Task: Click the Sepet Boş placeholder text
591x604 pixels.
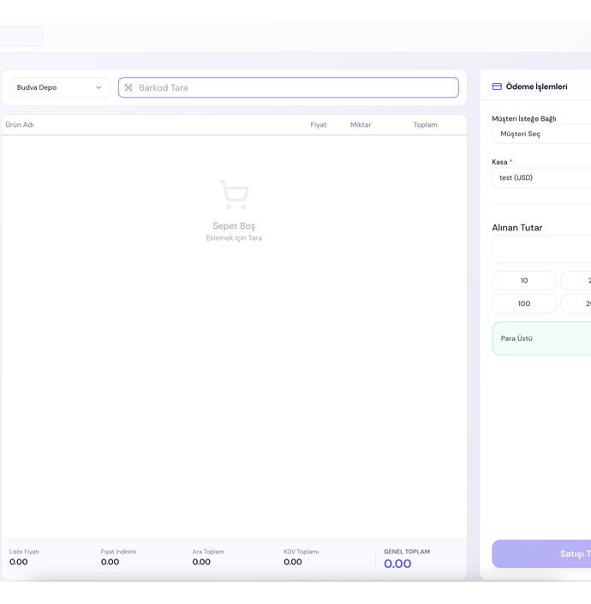Action: (234, 226)
